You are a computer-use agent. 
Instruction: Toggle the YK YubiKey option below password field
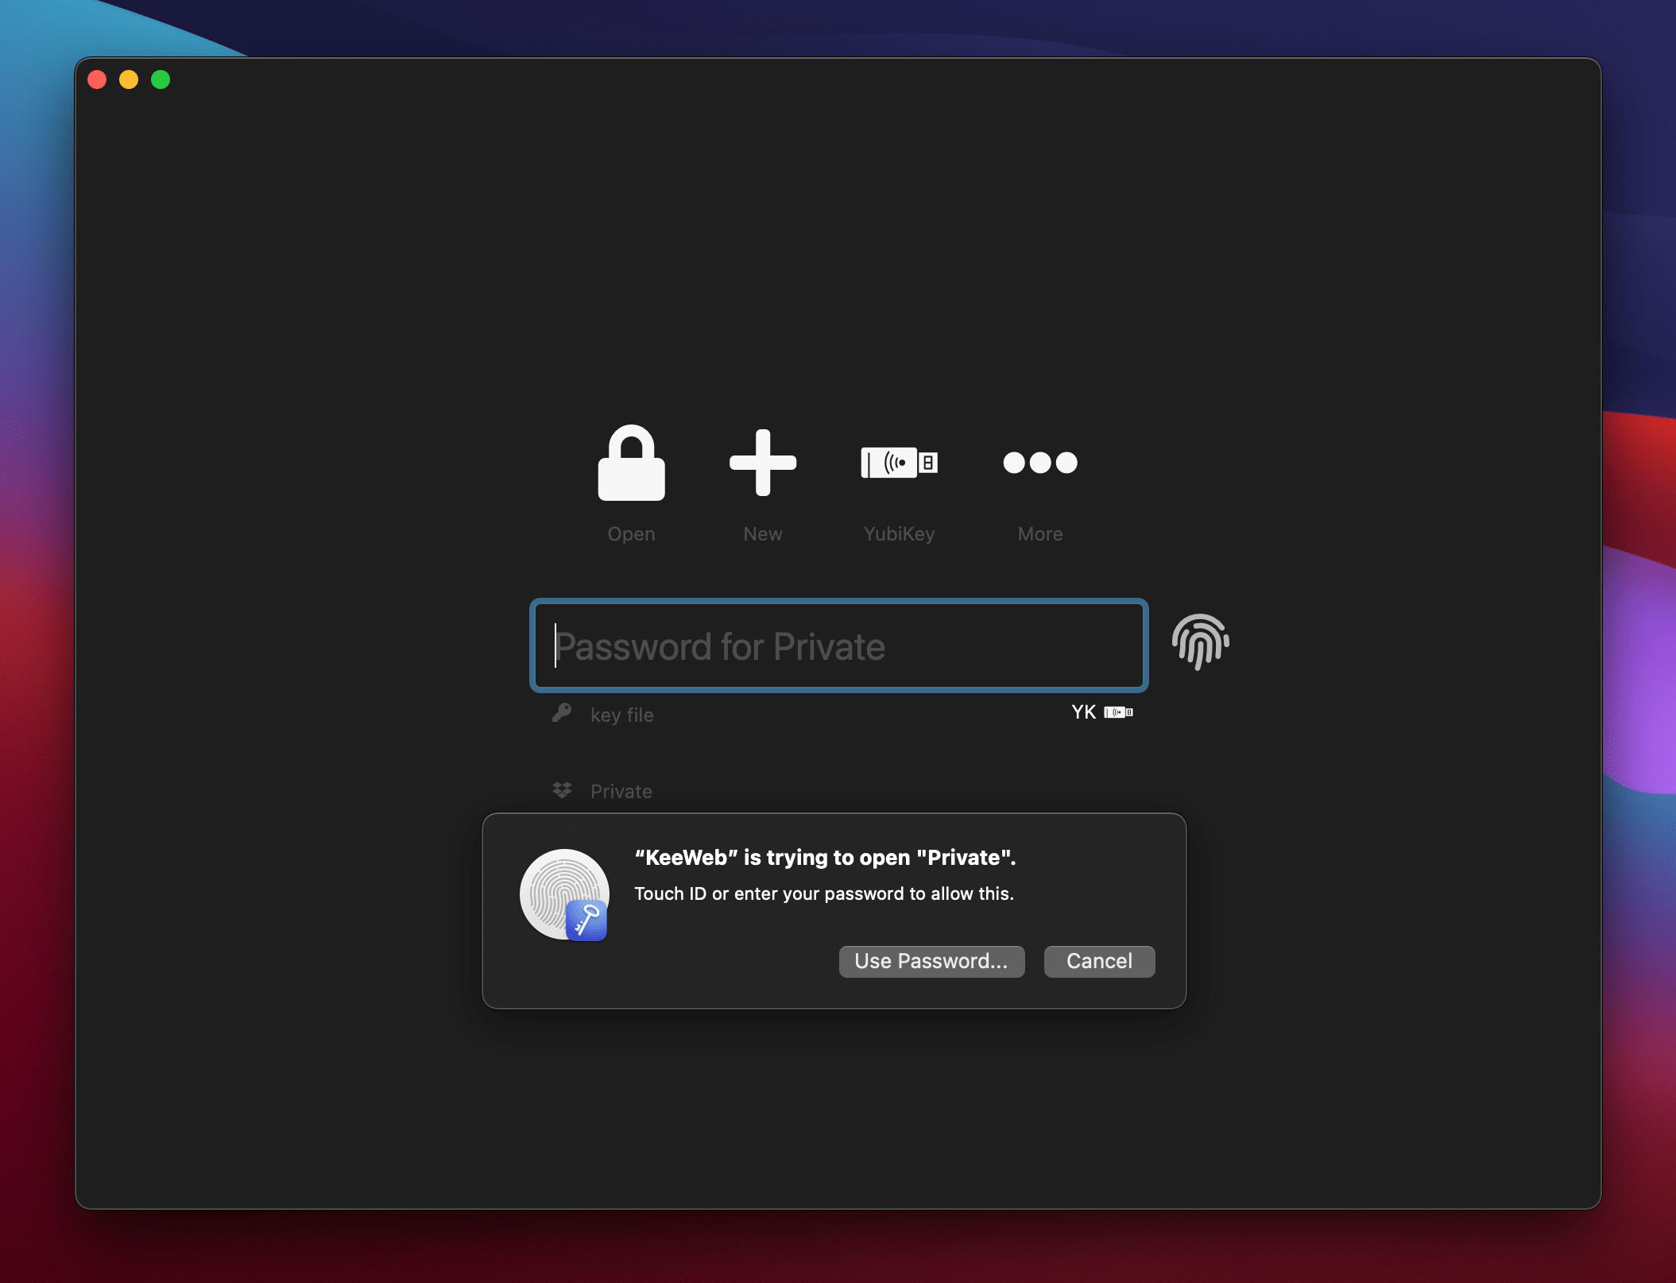tap(1101, 712)
